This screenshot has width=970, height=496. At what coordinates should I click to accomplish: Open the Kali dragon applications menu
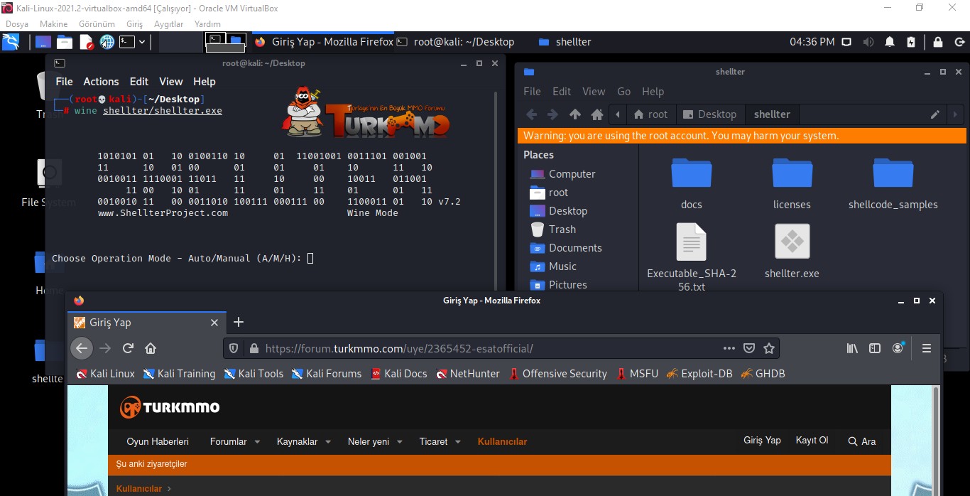[x=11, y=42]
